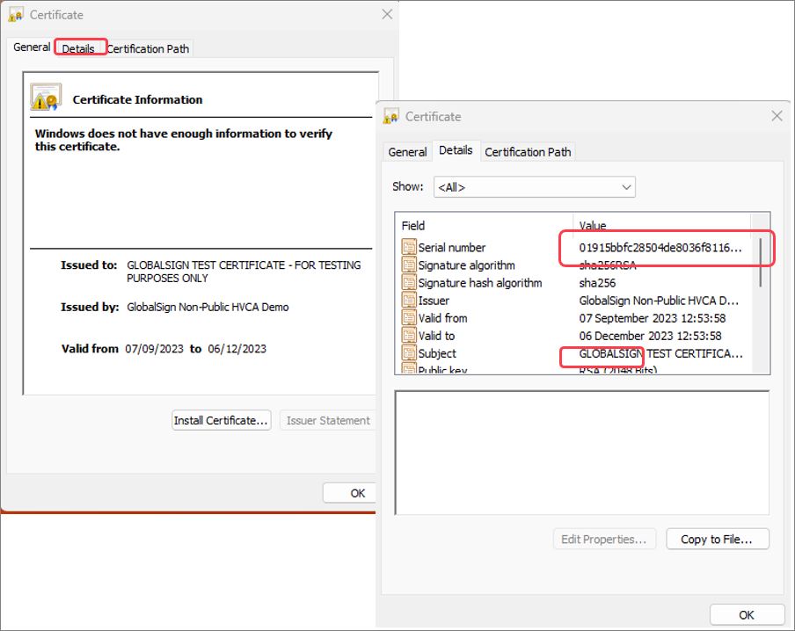Click the Valid from field icon
The image size is (795, 631).
408,317
